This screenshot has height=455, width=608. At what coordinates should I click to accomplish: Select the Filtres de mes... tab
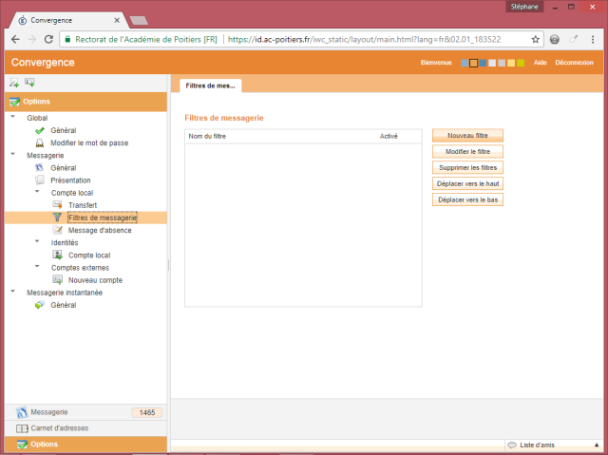pos(211,85)
